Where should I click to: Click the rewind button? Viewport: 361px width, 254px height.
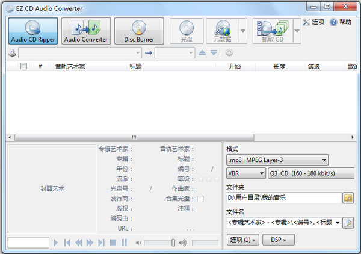click(x=78, y=243)
